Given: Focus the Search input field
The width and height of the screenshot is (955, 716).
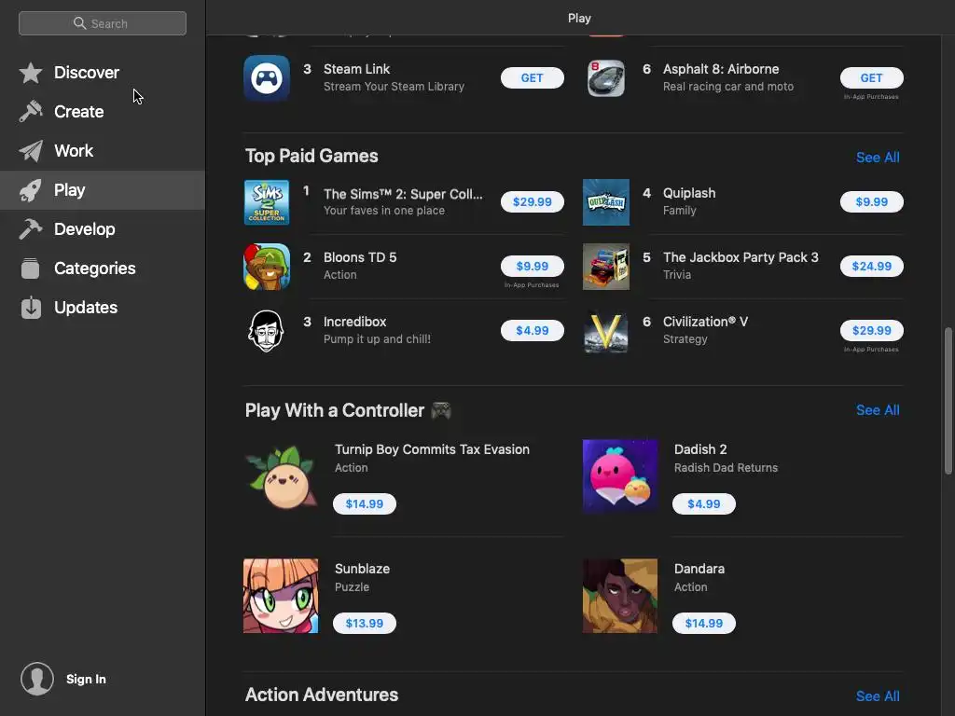Looking at the screenshot, I should tap(103, 23).
